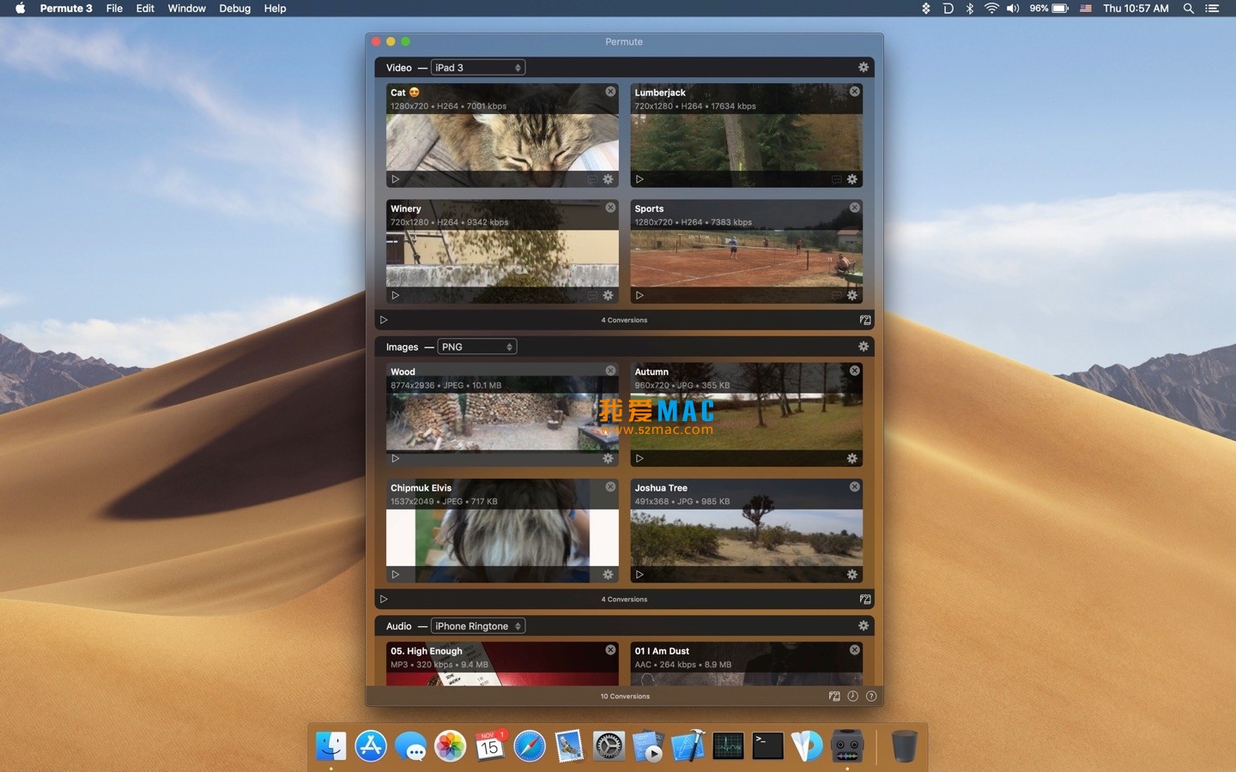Open settings gear for the Audio section

pos(863,626)
